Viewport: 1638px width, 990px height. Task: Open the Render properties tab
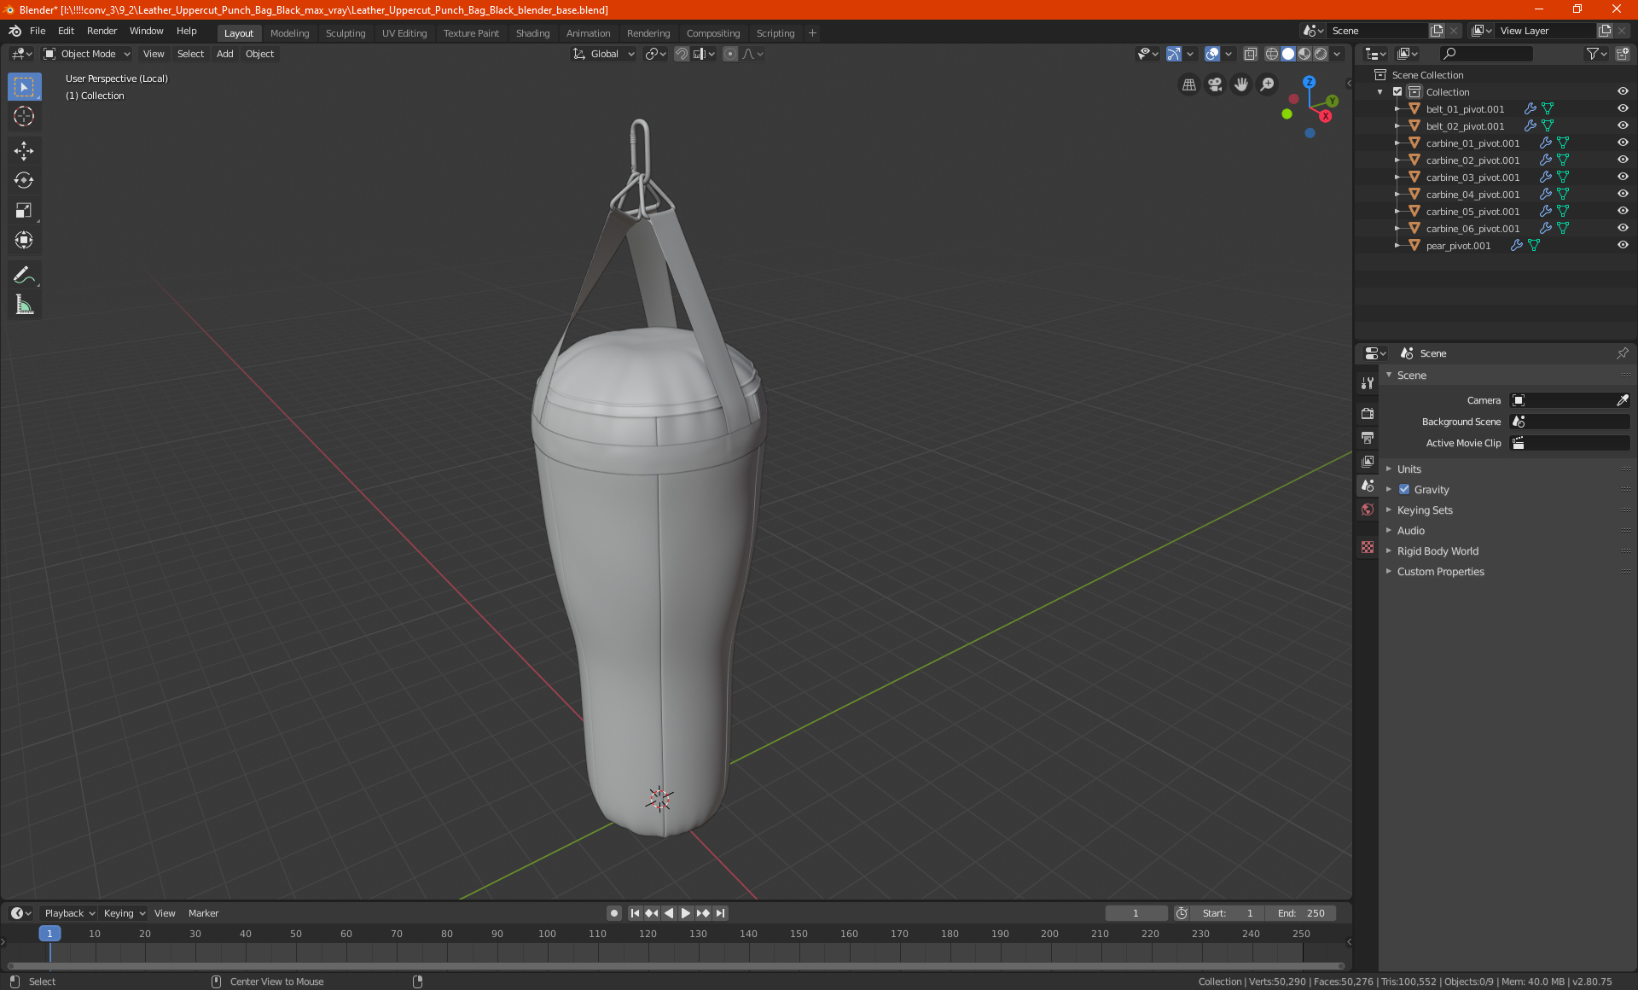click(1368, 414)
